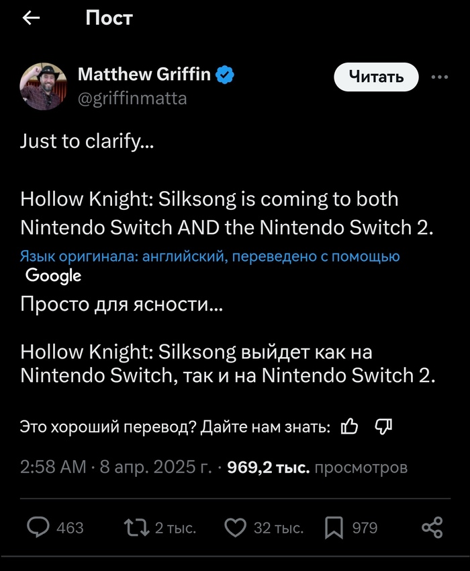Open the @griffinmatta handle link

(132, 99)
